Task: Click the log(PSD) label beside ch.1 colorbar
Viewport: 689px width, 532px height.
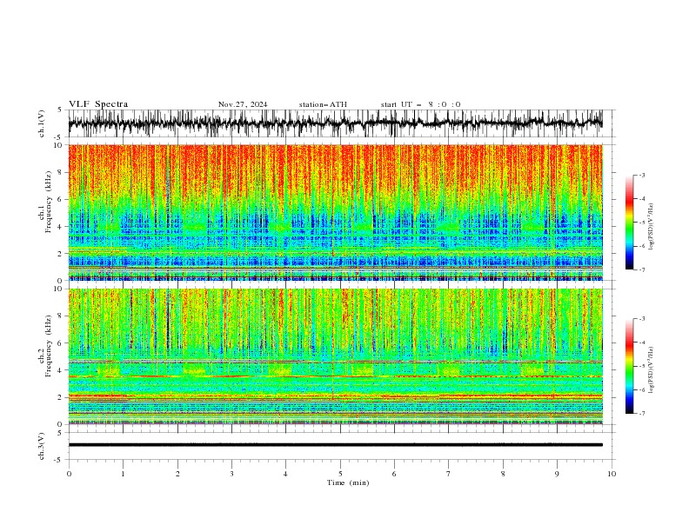Action: 652,227
